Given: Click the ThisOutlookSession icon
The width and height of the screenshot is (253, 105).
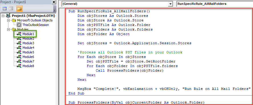Looking at the screenshot, I should click(19, 25).
